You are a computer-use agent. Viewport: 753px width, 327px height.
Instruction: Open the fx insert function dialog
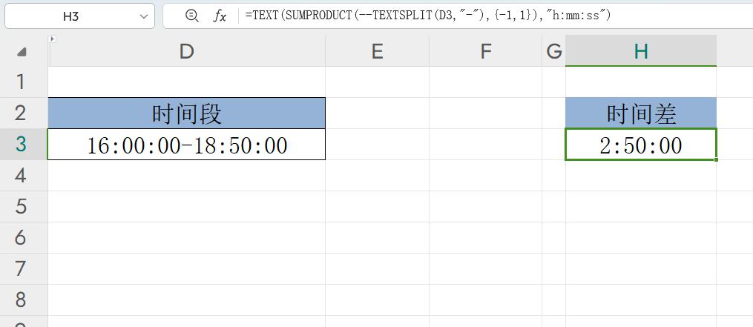220,16
